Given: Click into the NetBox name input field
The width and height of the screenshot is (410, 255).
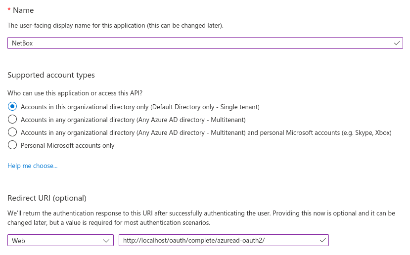Looking at the screenshot, I should point(198,43).
